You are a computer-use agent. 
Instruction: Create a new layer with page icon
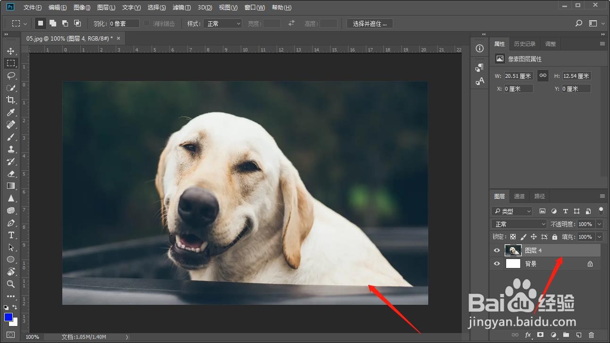(579, 335)
